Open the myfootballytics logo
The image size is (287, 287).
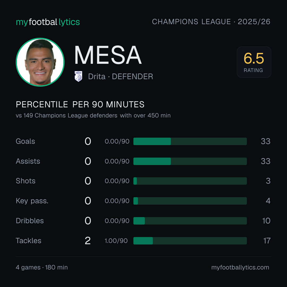click(48, 22)
